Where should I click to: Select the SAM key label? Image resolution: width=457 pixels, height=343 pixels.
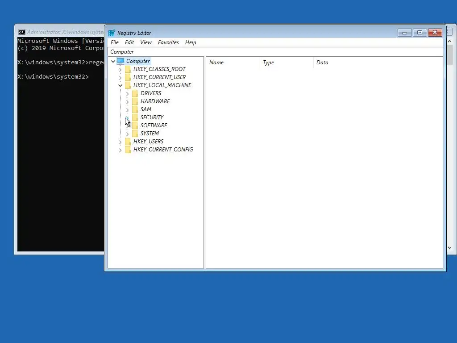tap(146, 109)
